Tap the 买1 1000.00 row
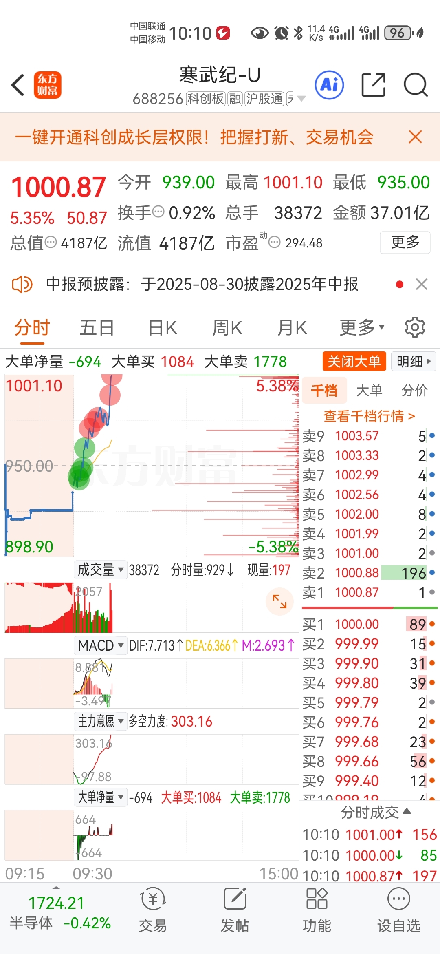This screenshot has width=440, height=954. tap(369, 624)
